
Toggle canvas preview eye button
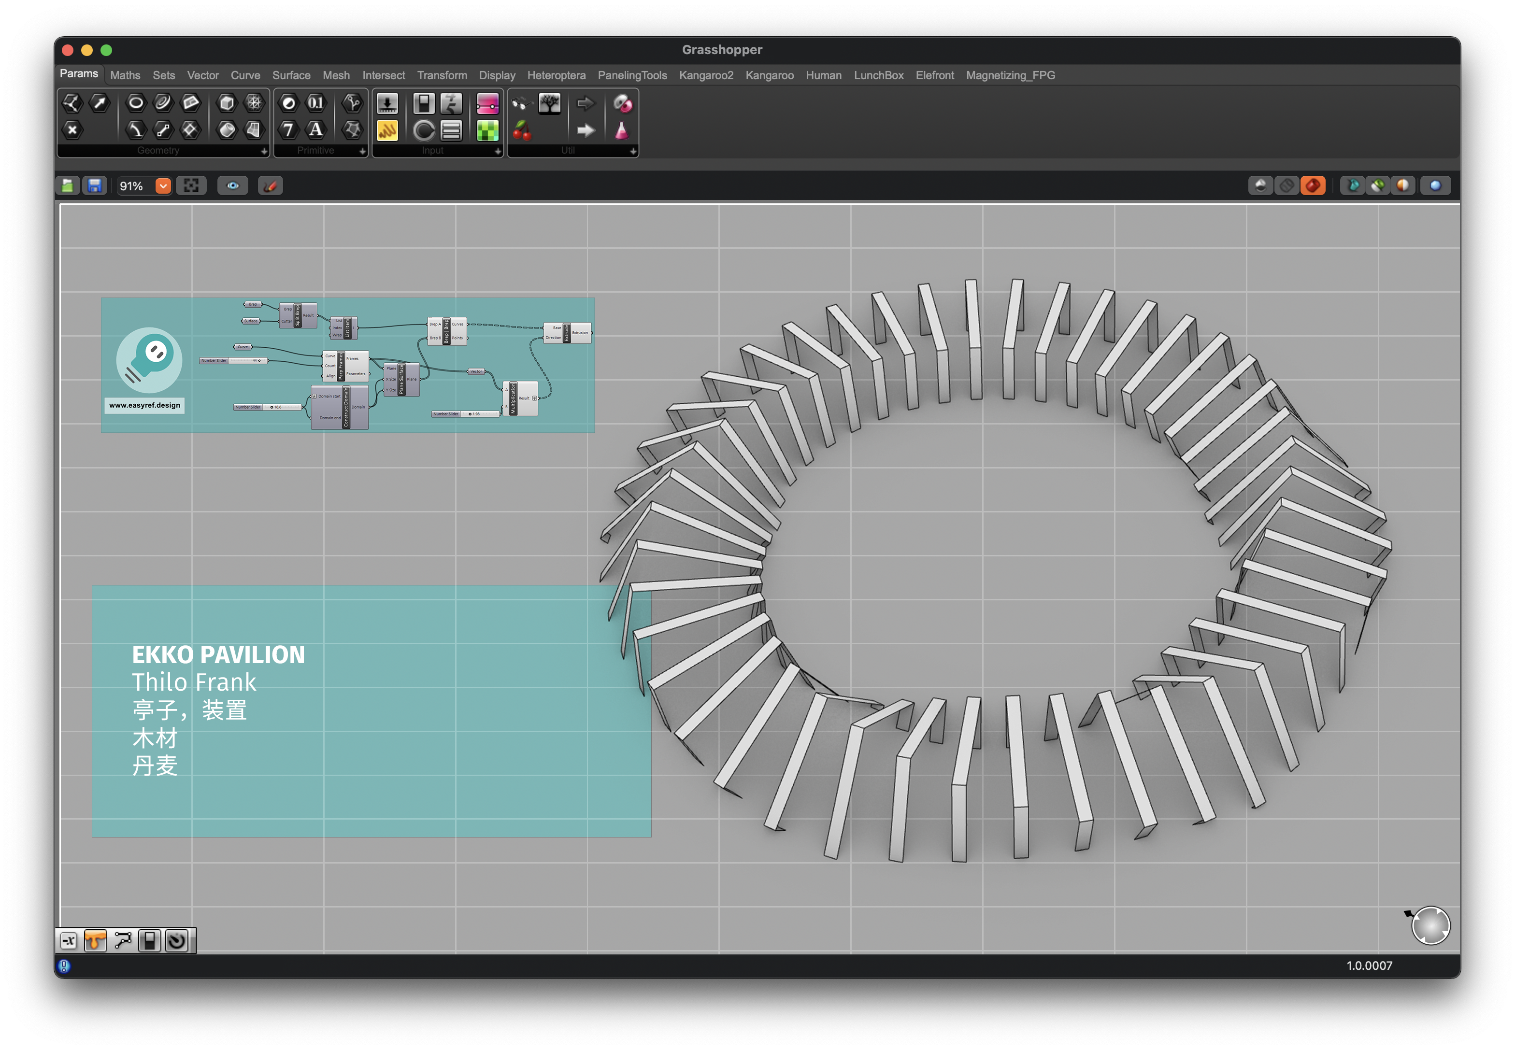[233, 186]
